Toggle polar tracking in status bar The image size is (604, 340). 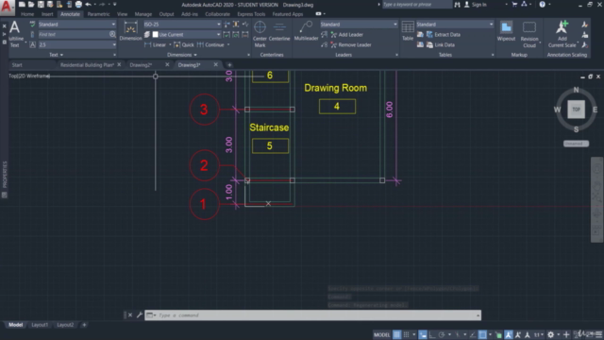point(442,334)
